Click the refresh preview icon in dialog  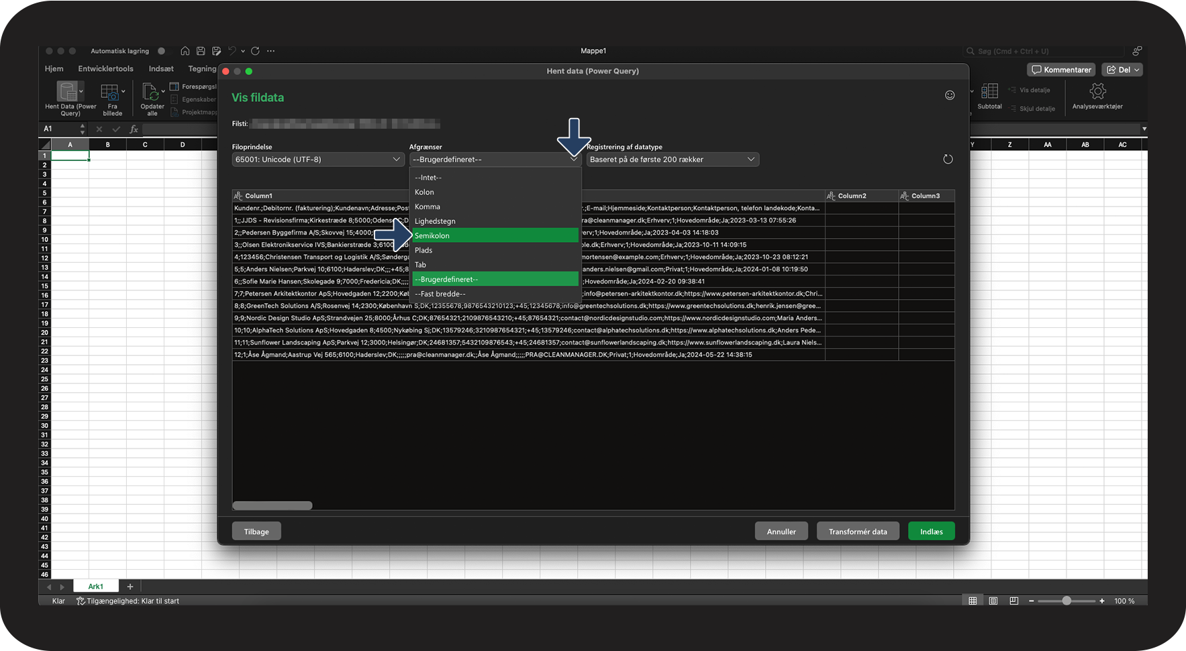coord(948,159)
